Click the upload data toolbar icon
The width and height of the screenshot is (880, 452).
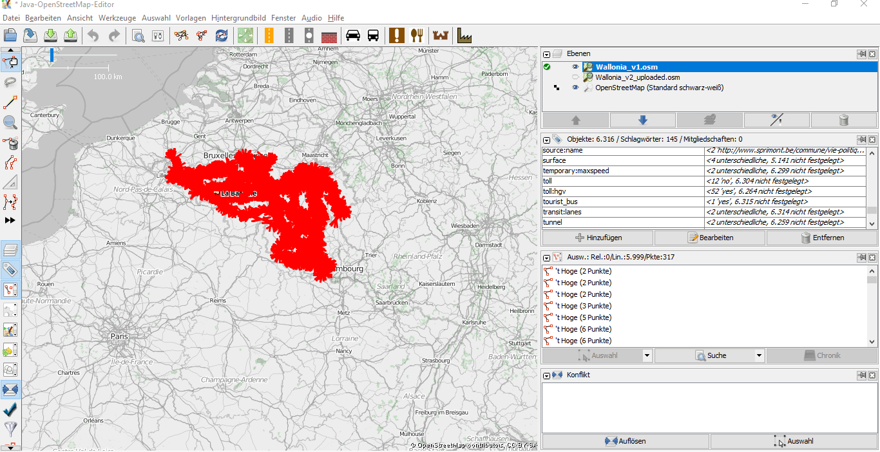(x=71, y=35)
